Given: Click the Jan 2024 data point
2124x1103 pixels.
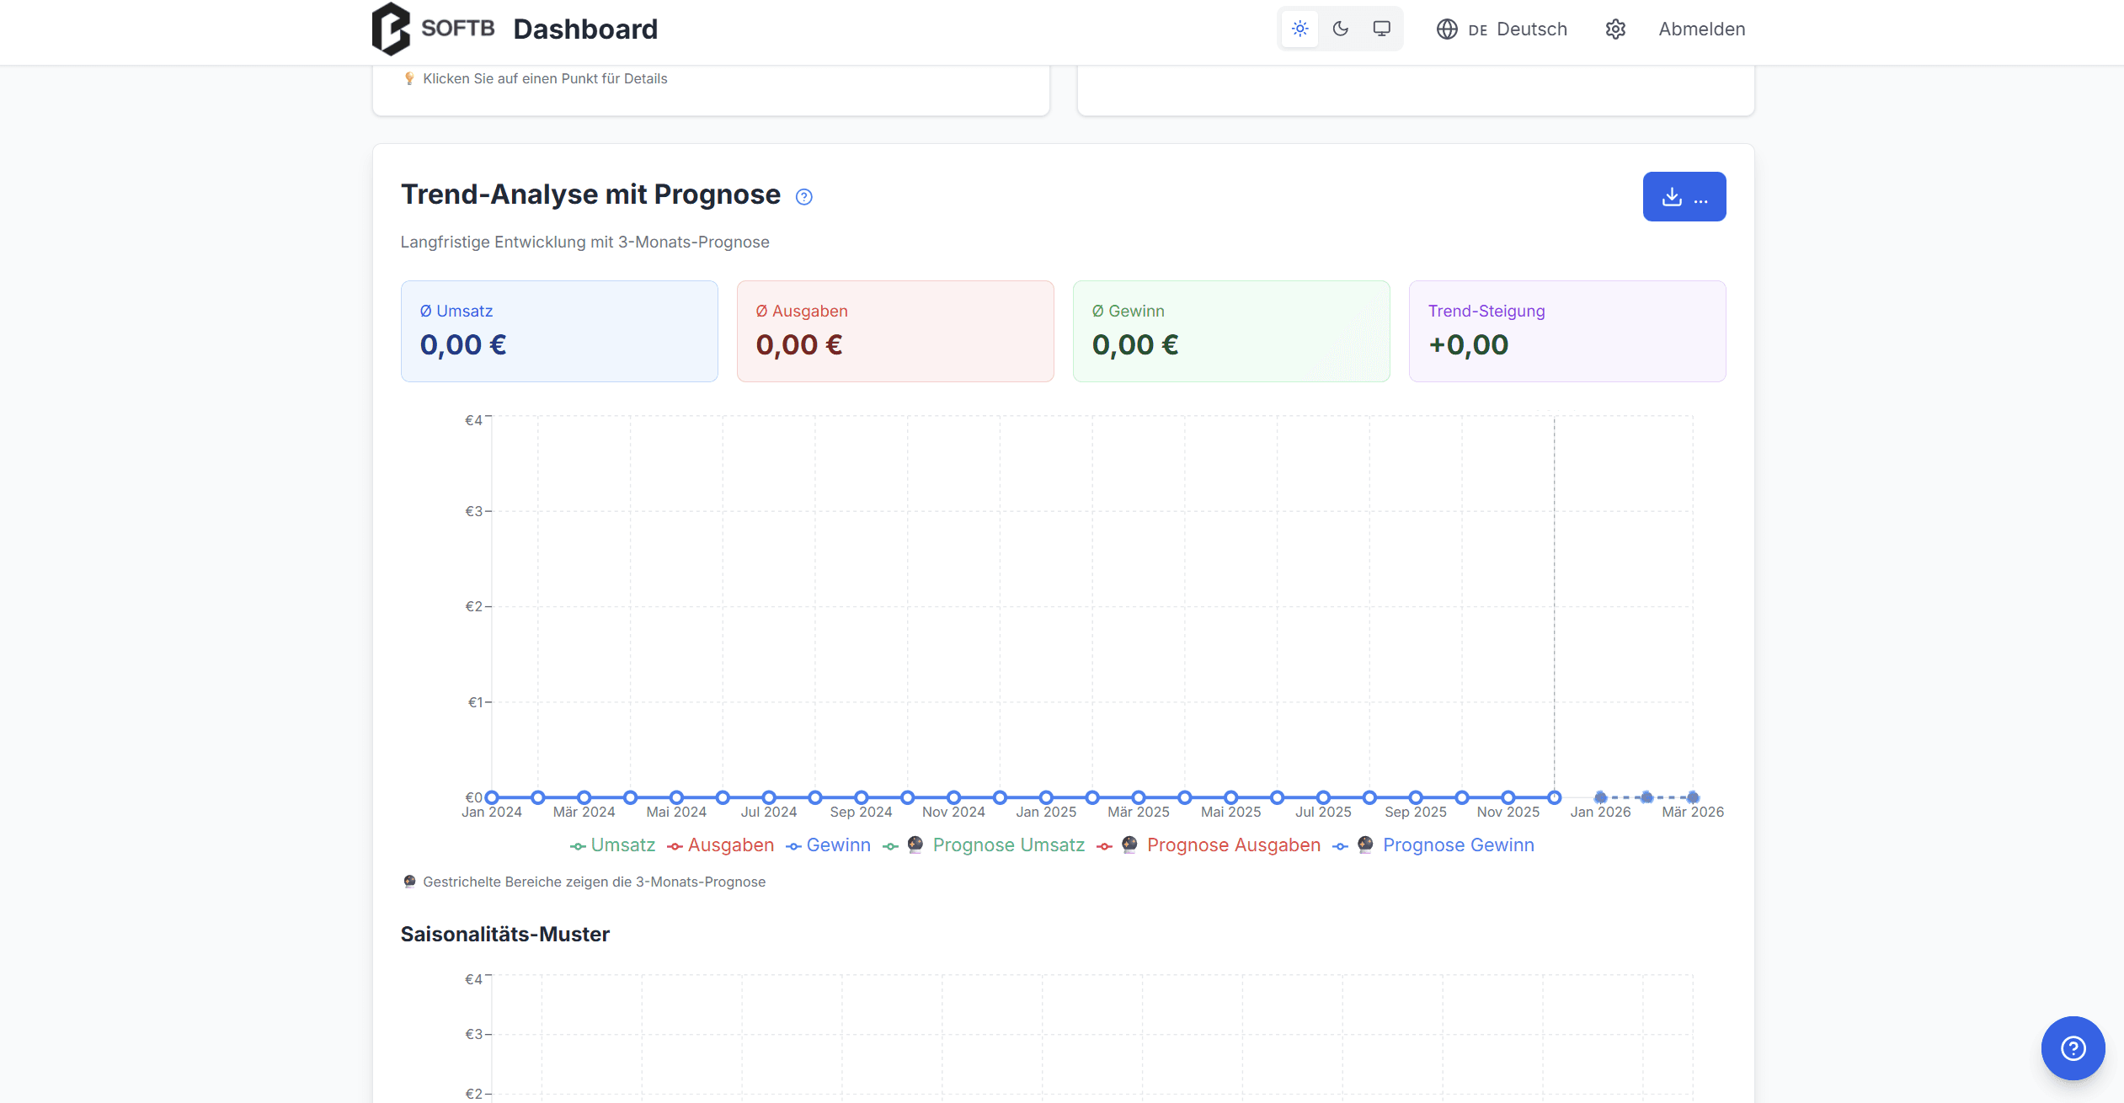Looking at the screenshot, I should coord(492,797).
